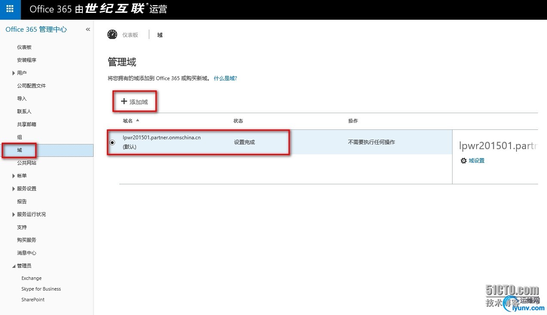Click the (默认) label under the domain
547x315 pixels.
click(130, 147)
